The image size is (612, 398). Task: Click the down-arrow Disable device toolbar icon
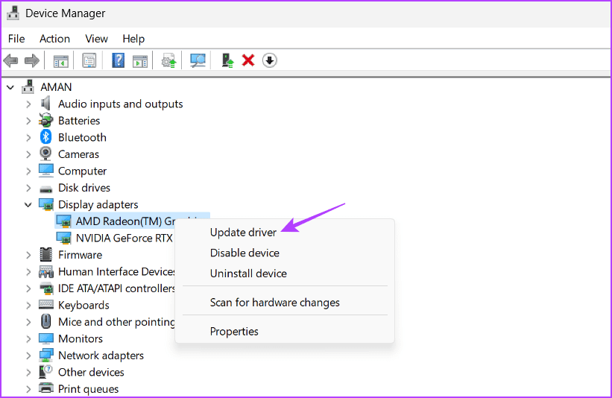(x=270, y=60)
